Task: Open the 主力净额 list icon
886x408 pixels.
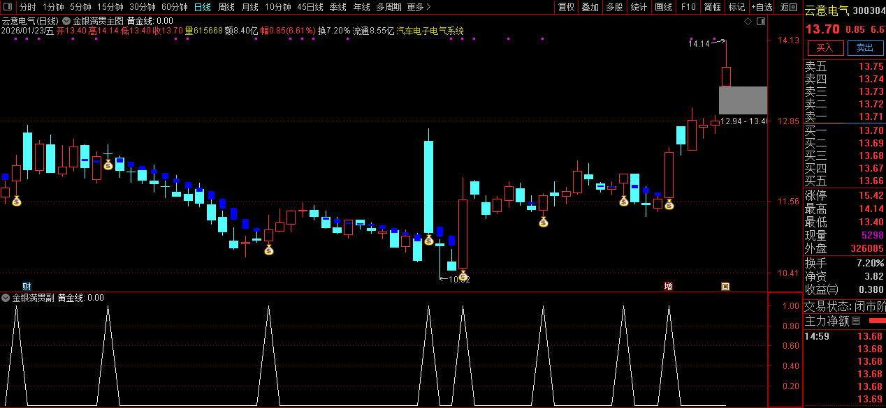Action: pos(856,321)
